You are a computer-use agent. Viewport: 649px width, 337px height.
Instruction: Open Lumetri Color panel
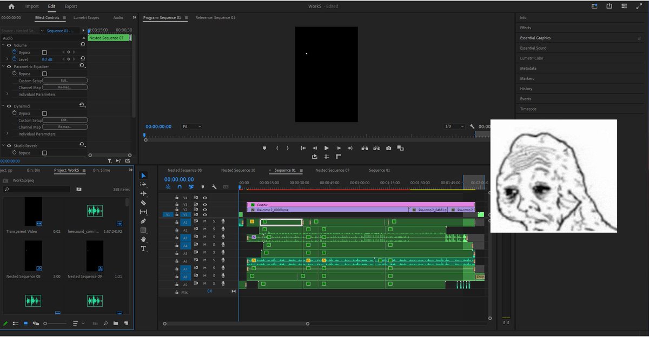[532, 58]
